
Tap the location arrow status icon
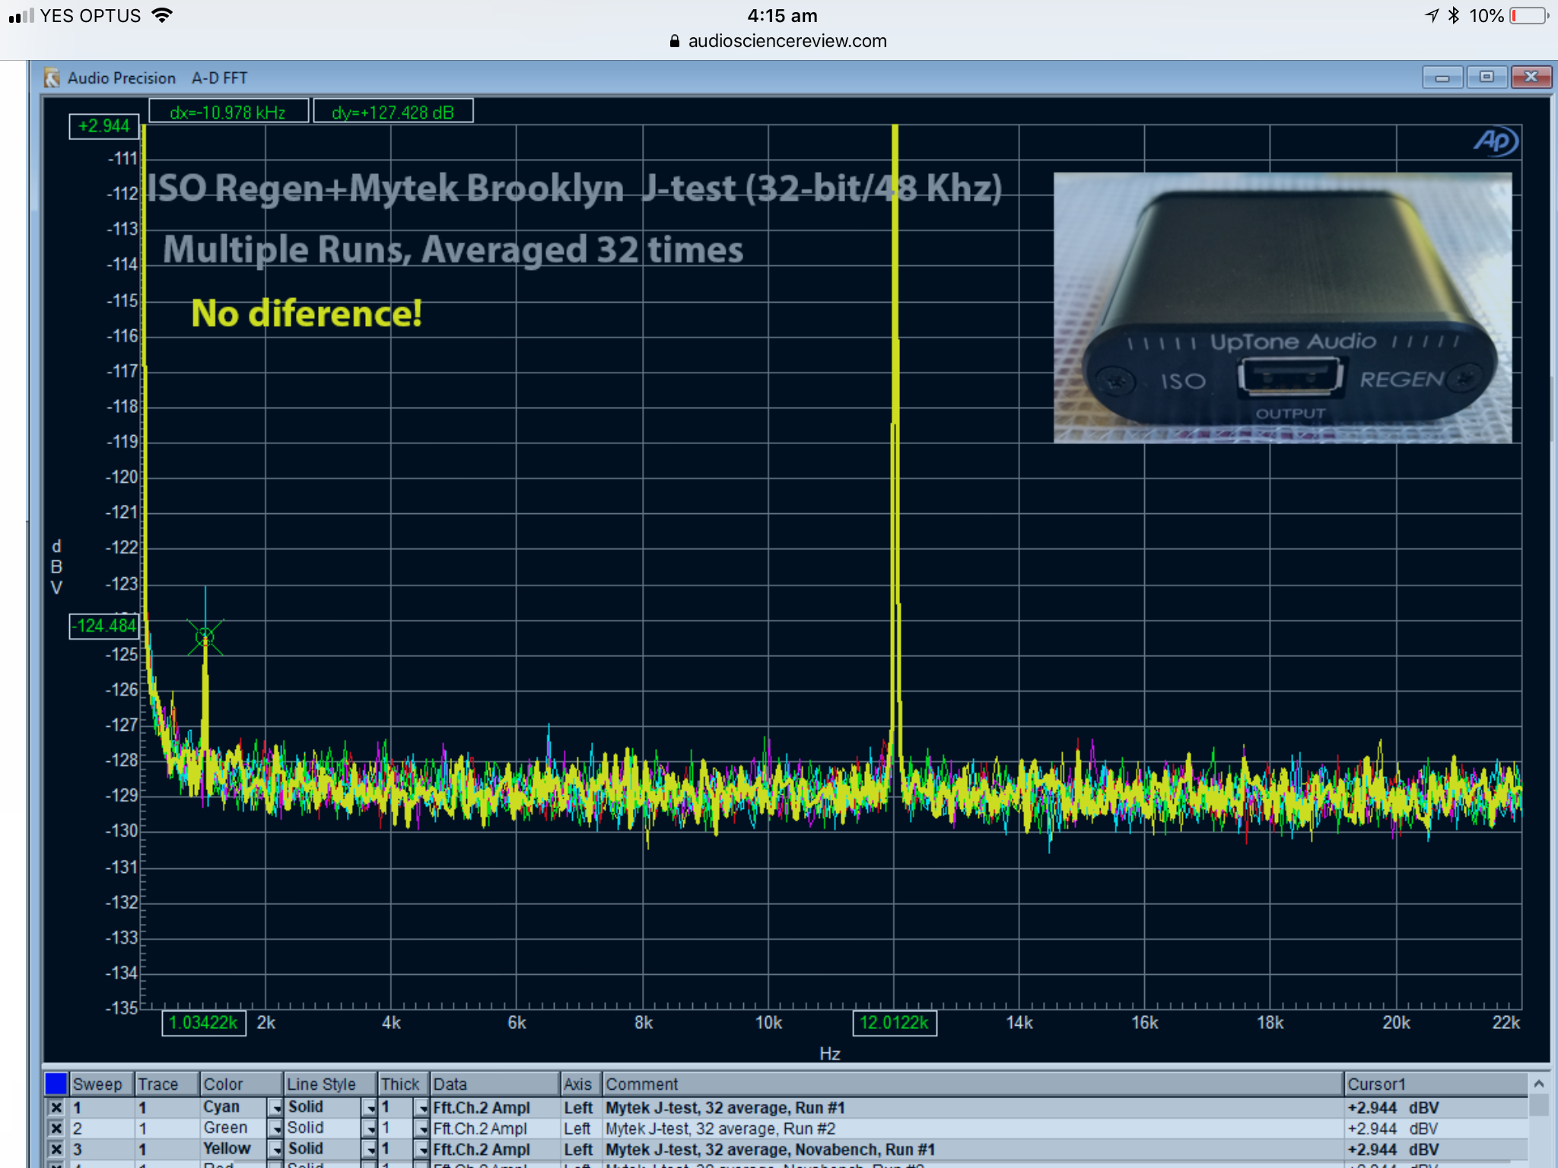click(x=1432, y=15)
